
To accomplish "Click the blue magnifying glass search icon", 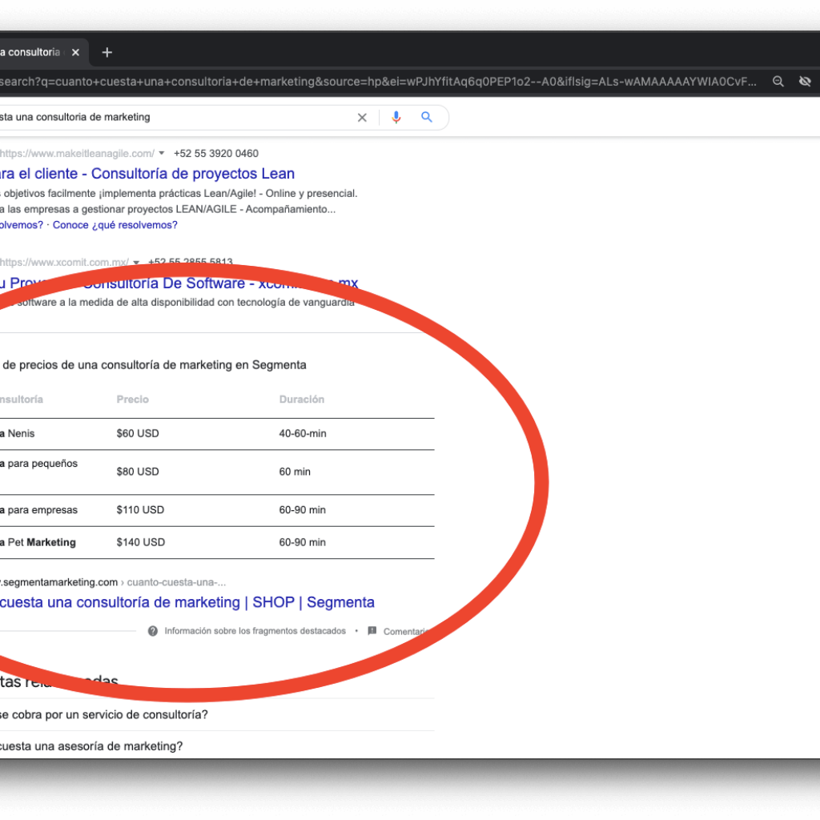I will point(426,117).
